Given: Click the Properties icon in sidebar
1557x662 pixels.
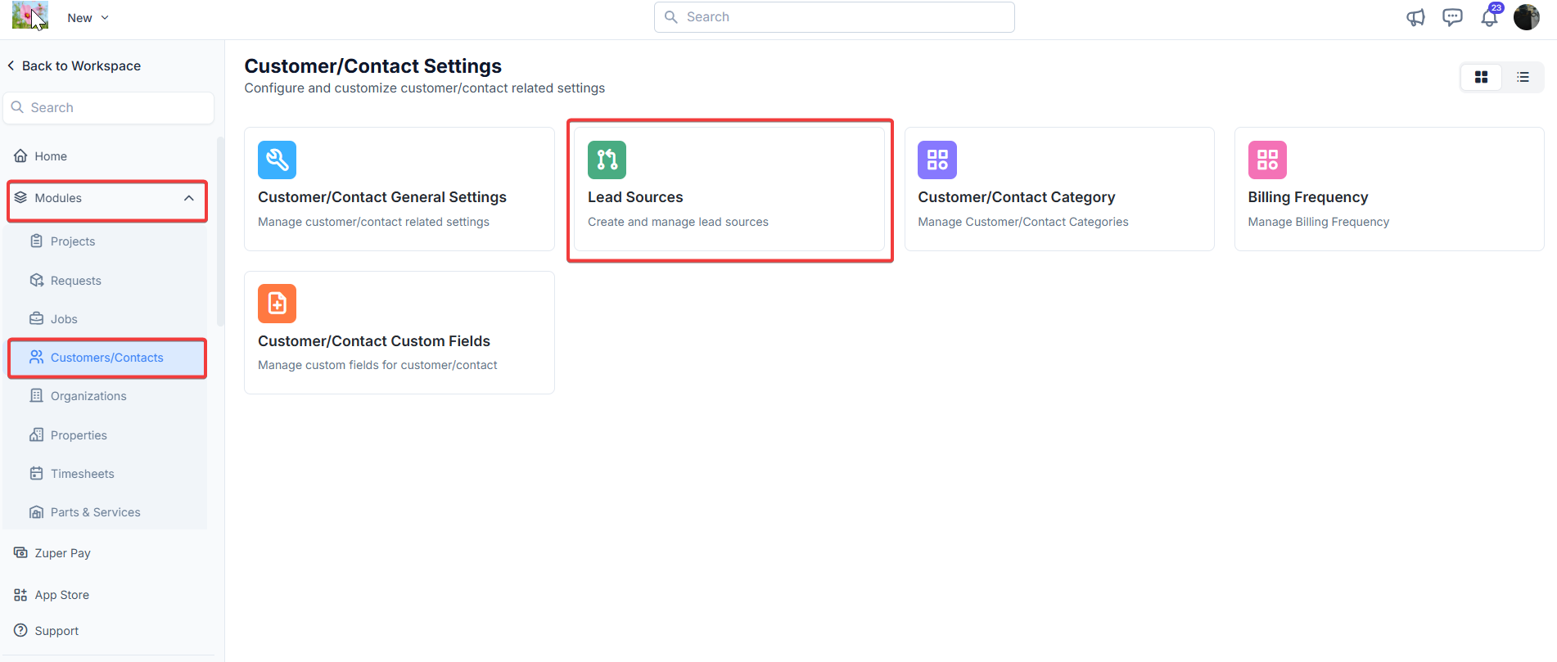Looking at the screenshot, I should pos(36,435).
